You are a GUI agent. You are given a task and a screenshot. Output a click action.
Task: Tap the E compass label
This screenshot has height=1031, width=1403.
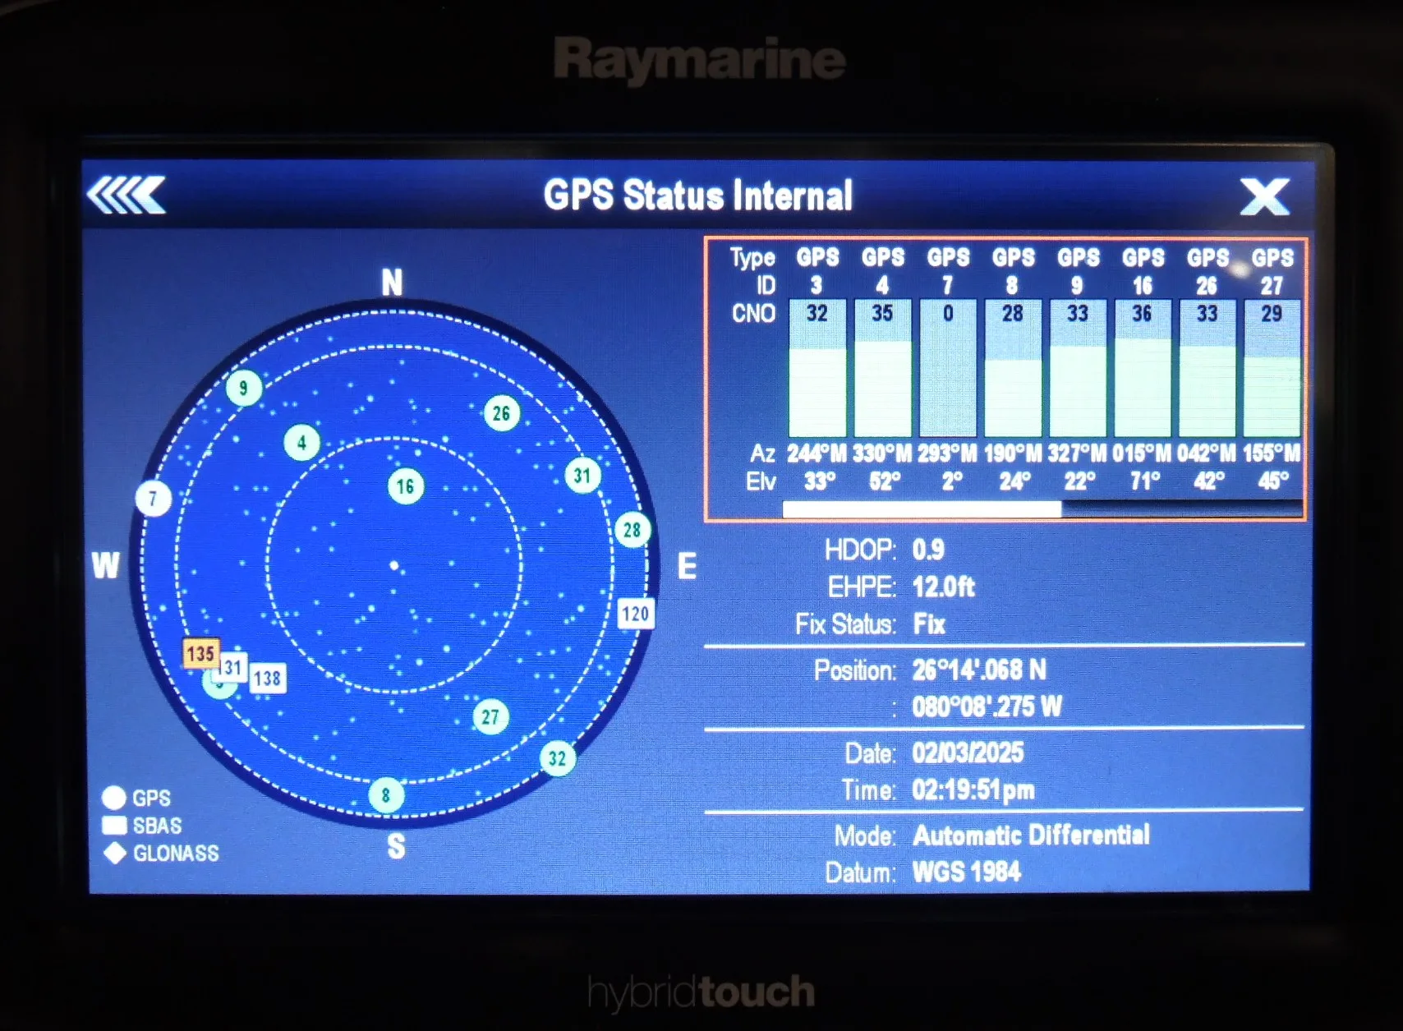pos(688,566)
